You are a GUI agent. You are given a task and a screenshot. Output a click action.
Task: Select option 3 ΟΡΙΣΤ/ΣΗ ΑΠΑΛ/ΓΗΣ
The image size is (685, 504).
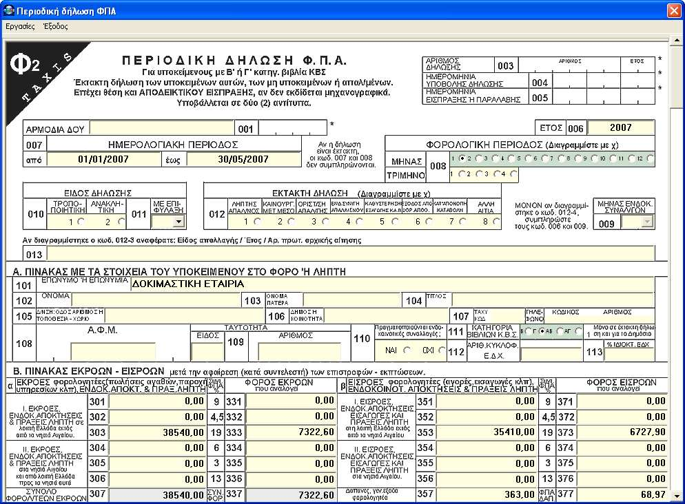point(325,222)
